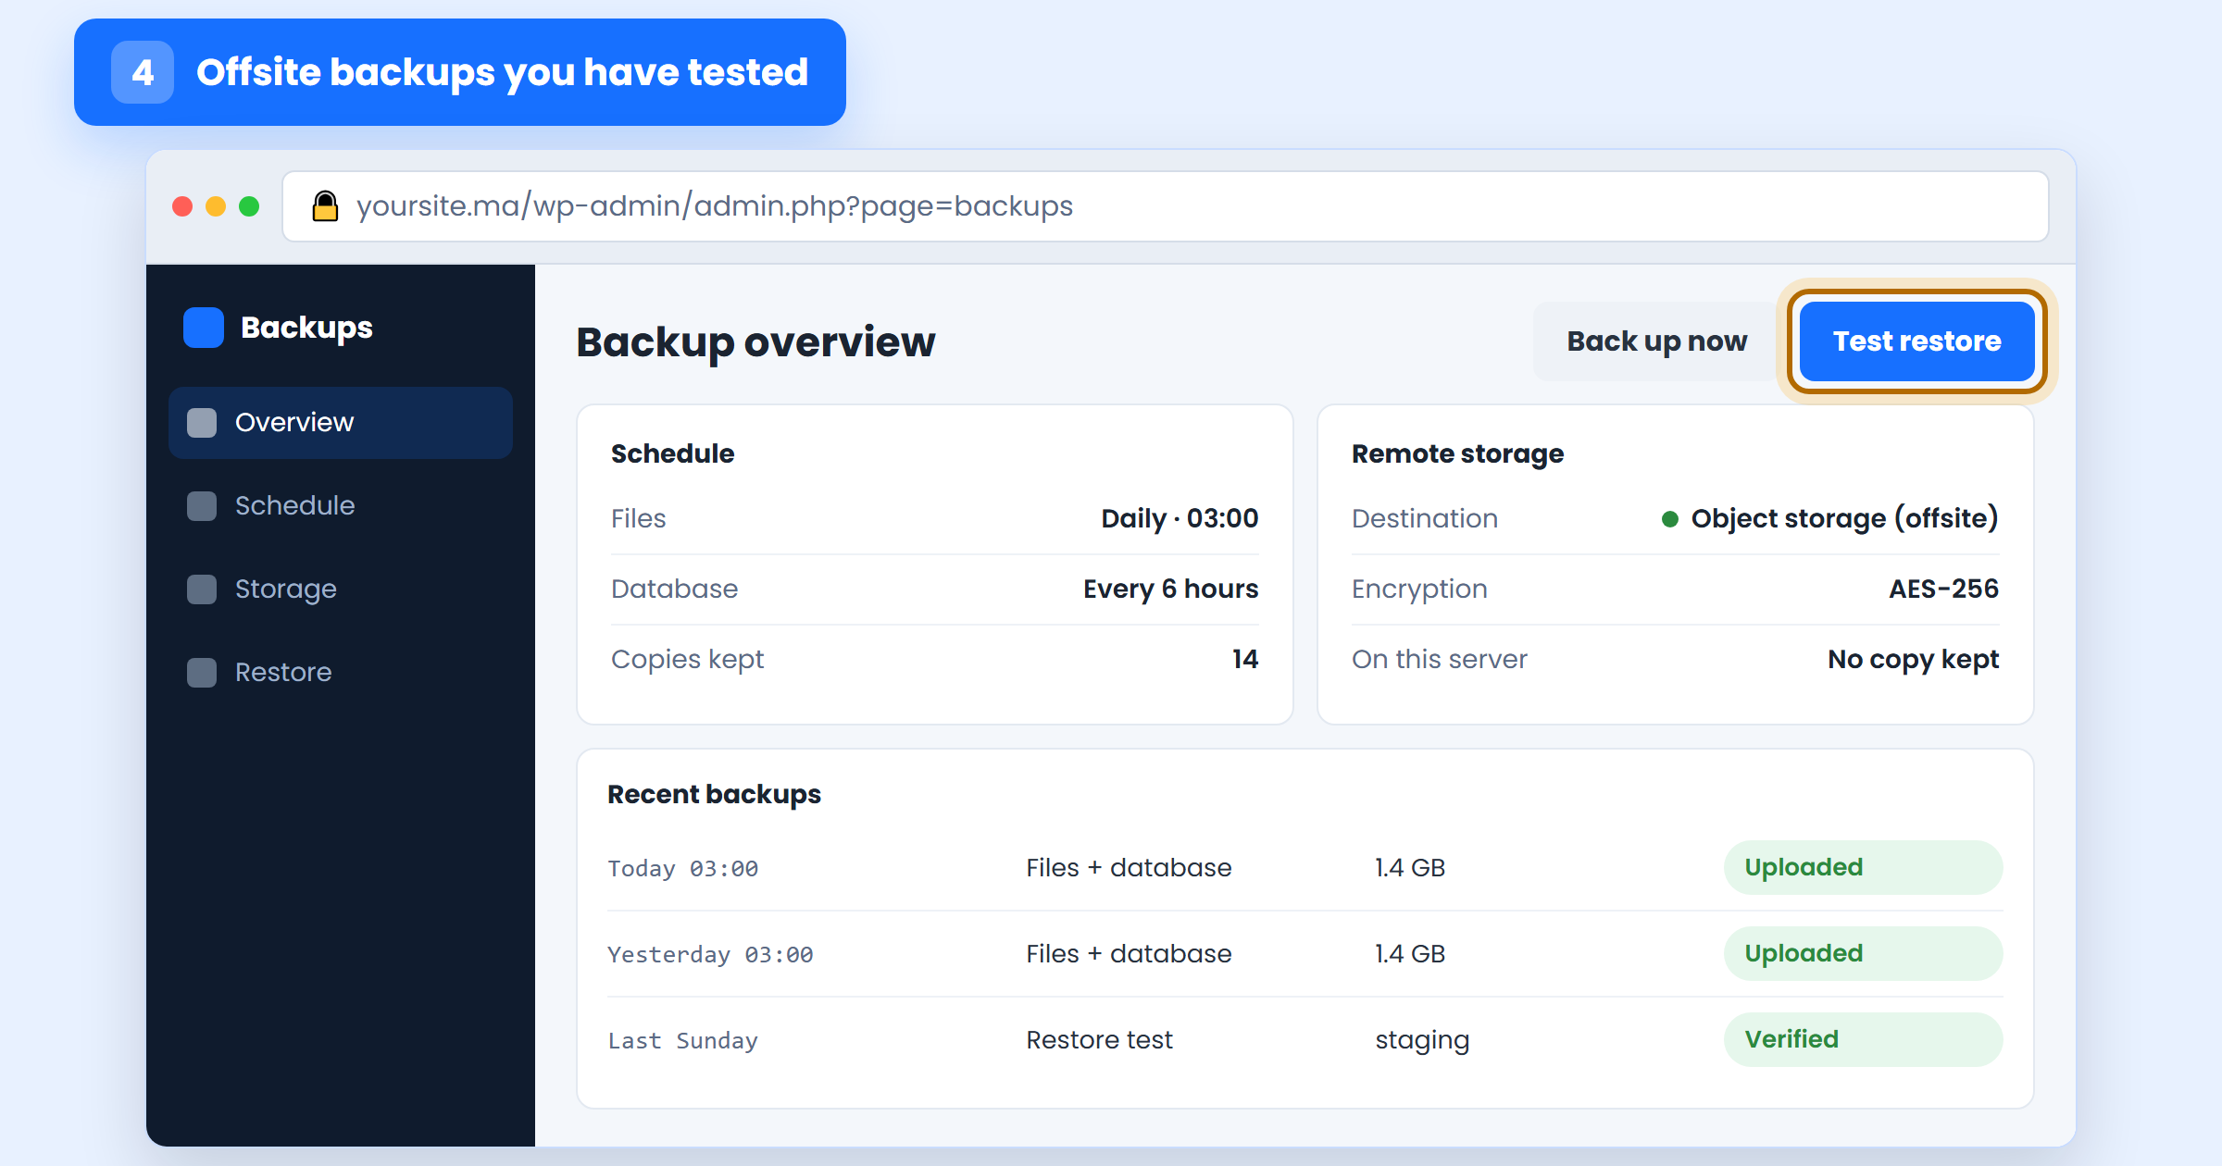This screenshot has width=2222, height=1166.
Task: Click the Restore sidebar icon
Action: (x=202, y=673)
